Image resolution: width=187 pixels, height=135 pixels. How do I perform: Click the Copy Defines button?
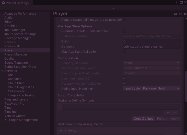tap(144, 119)
